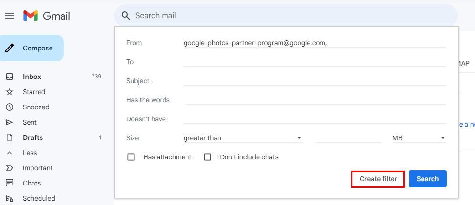This screenshot has width=475, height=205.
Task: Click the Has the words field
Action: 314,100
